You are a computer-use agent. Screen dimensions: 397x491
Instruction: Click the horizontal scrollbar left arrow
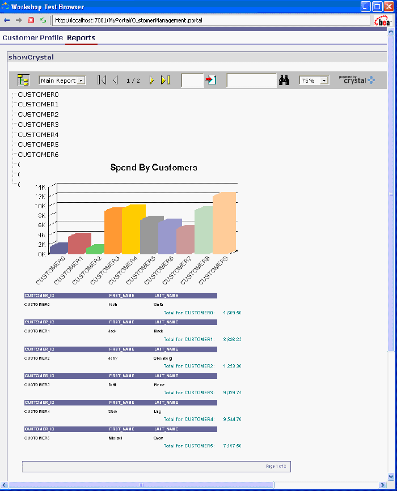(4, 485)
